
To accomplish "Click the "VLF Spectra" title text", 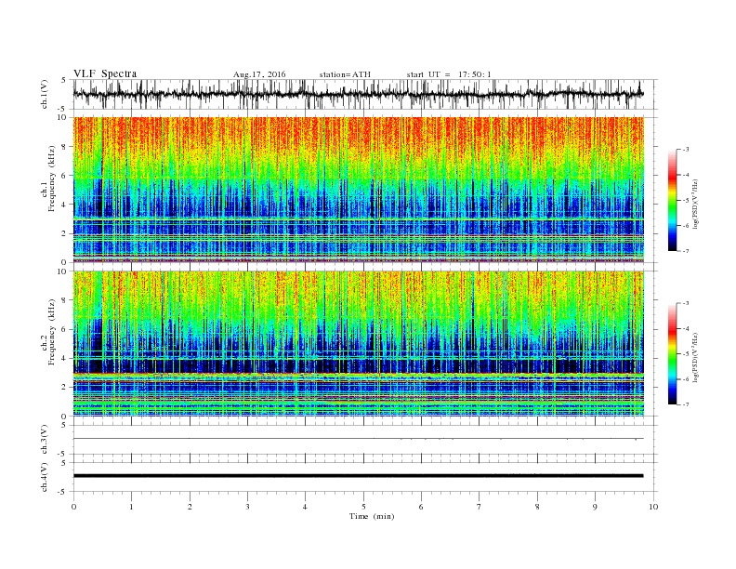I will coord(105,73).
